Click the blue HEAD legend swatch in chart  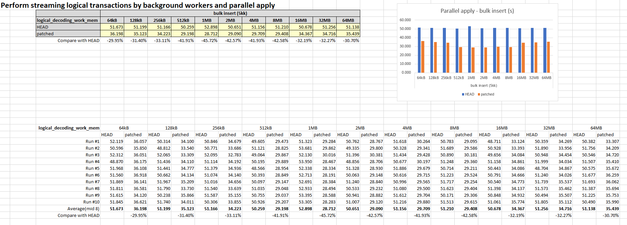click(463, 95)
